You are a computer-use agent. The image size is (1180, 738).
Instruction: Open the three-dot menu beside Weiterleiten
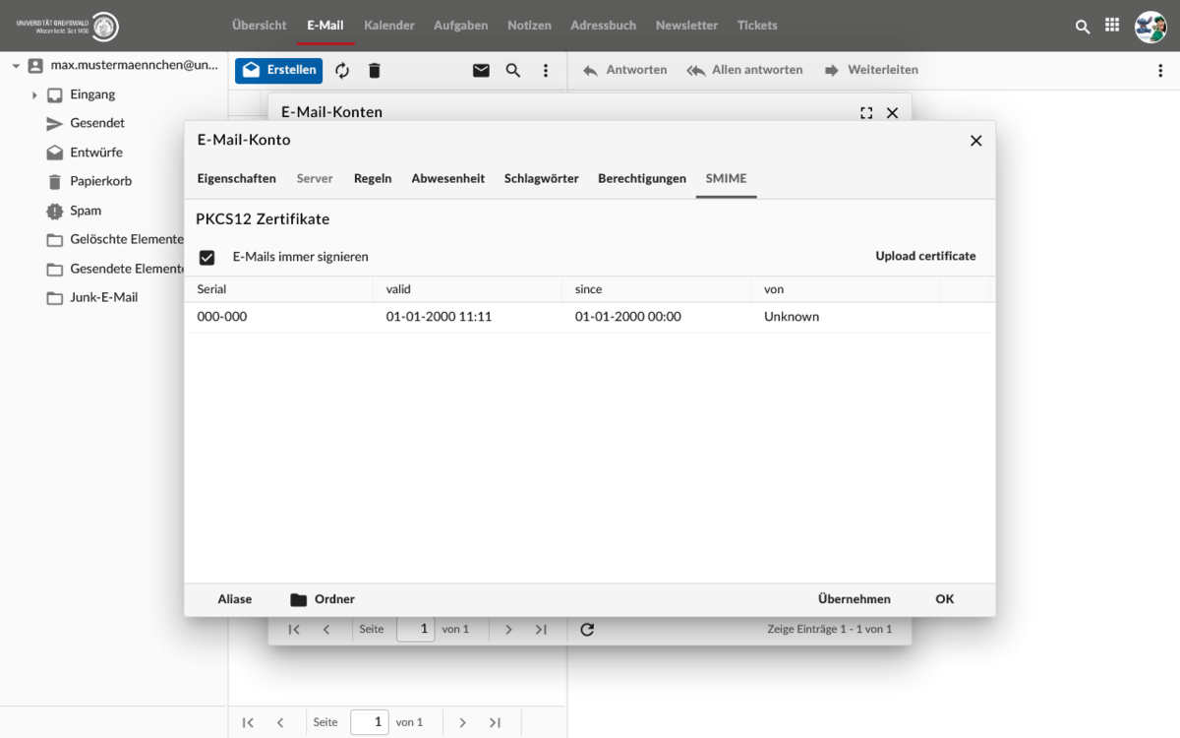(1160, 71)
